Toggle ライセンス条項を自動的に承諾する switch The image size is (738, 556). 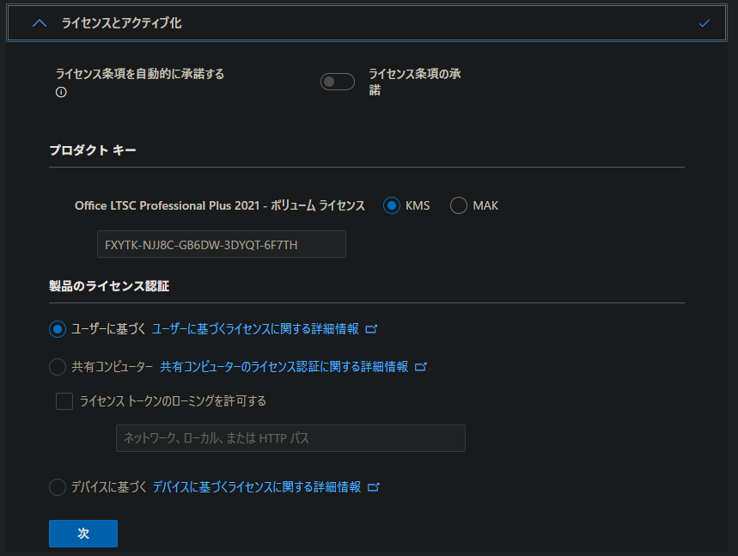(x=338, y=82)
